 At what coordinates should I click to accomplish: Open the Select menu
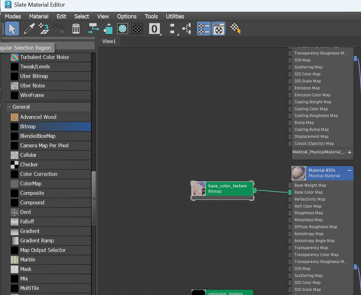click(x=82, y=16)
